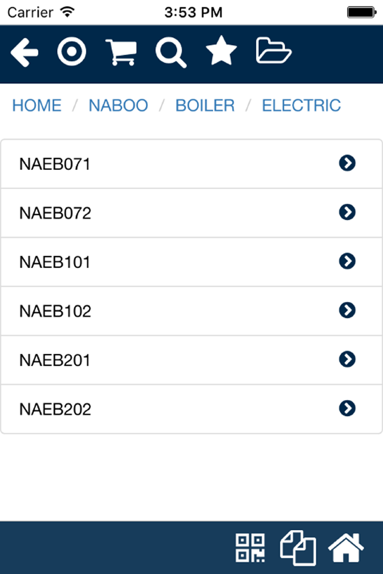The height and width of the screenshot is (574, 383).
Task: Launch the QR code scanner
Action: (250, 548)
